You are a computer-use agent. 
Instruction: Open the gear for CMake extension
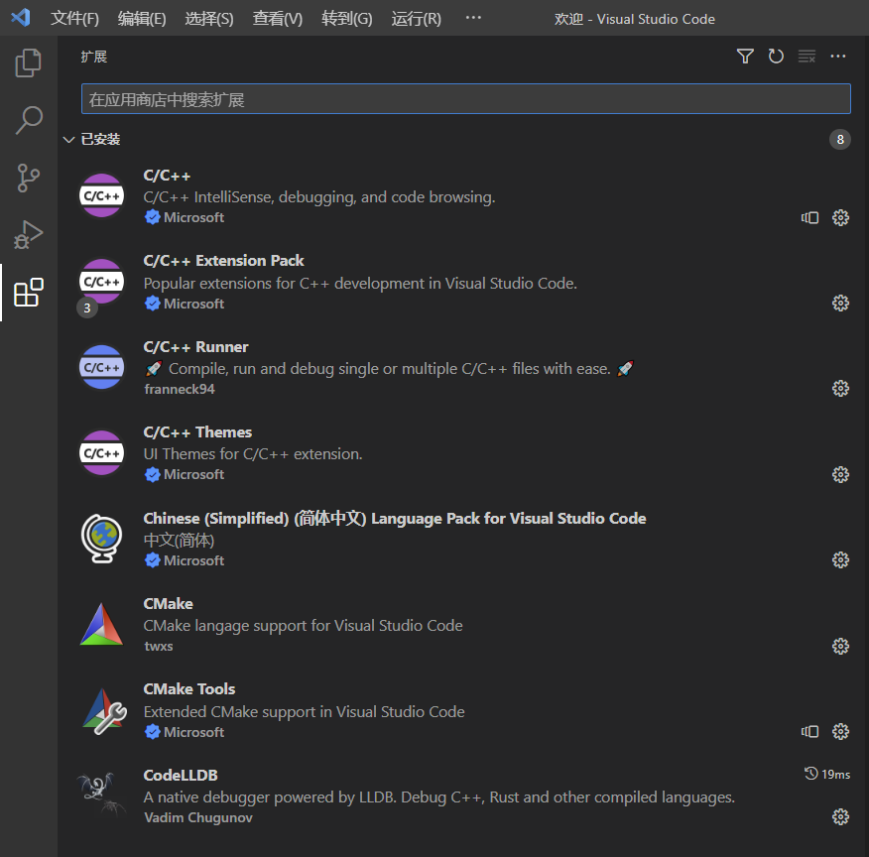tap(841, 647)
